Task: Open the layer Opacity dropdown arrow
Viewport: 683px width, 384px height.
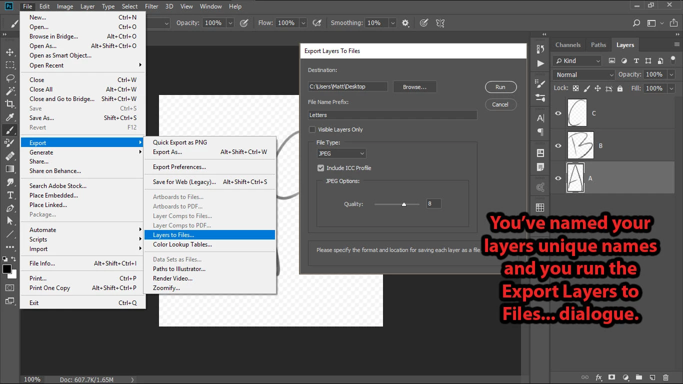Action: [671, 74]
